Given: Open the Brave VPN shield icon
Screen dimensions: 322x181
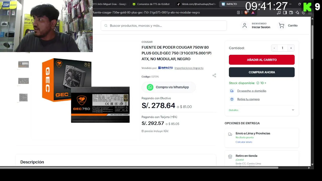Looking at the screenshot, I should (304, 12).
